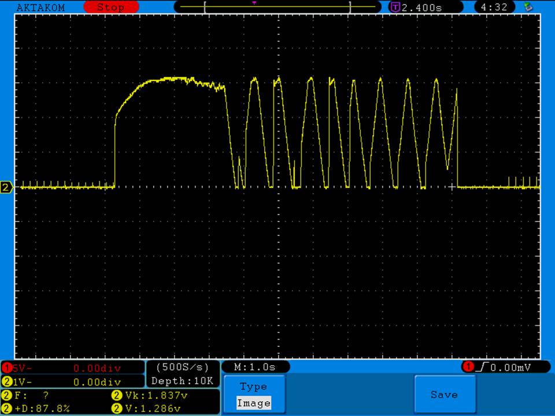The image size is (555, 416).
Task: Select the purple trigger position T icon
Action: coord(395,8)
